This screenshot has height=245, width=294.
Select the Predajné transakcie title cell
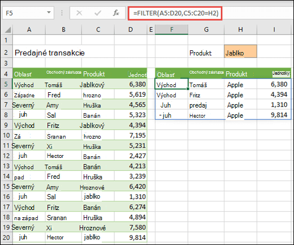tap(50, 53)
